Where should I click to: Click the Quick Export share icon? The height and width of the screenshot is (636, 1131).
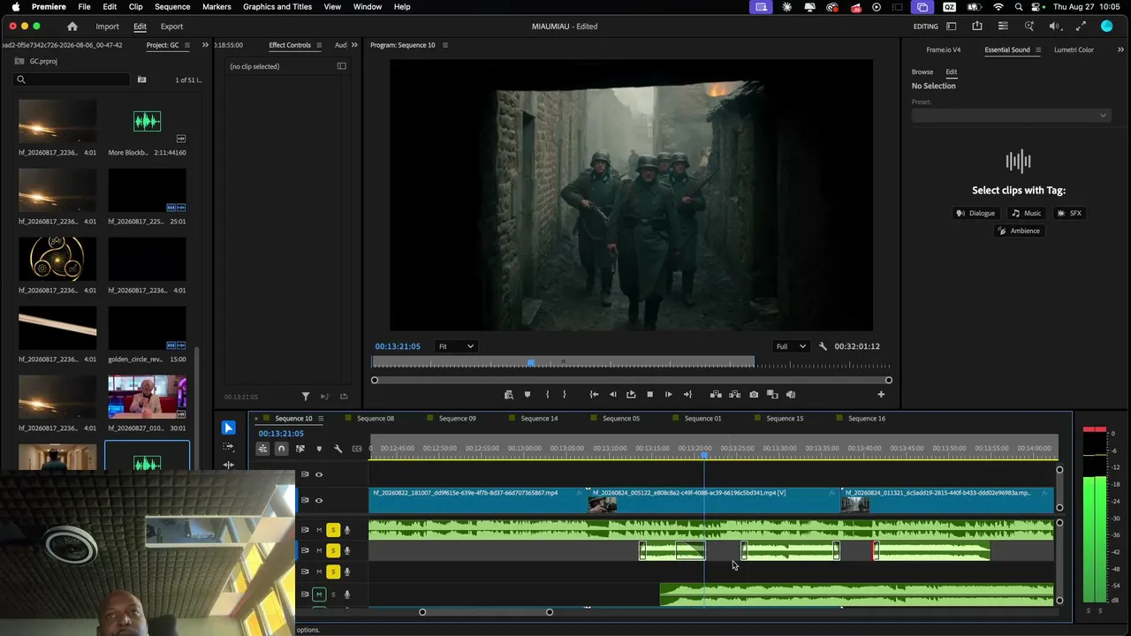(977, 26)
